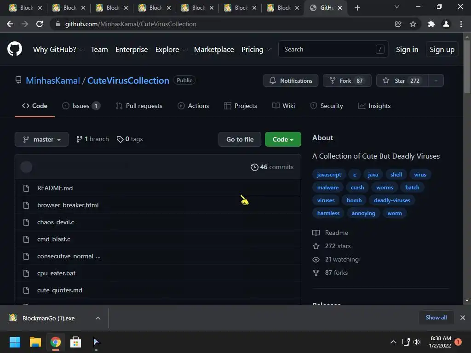Click Marketplace navigation link
471x353 pixels.
tap(214, 50)
